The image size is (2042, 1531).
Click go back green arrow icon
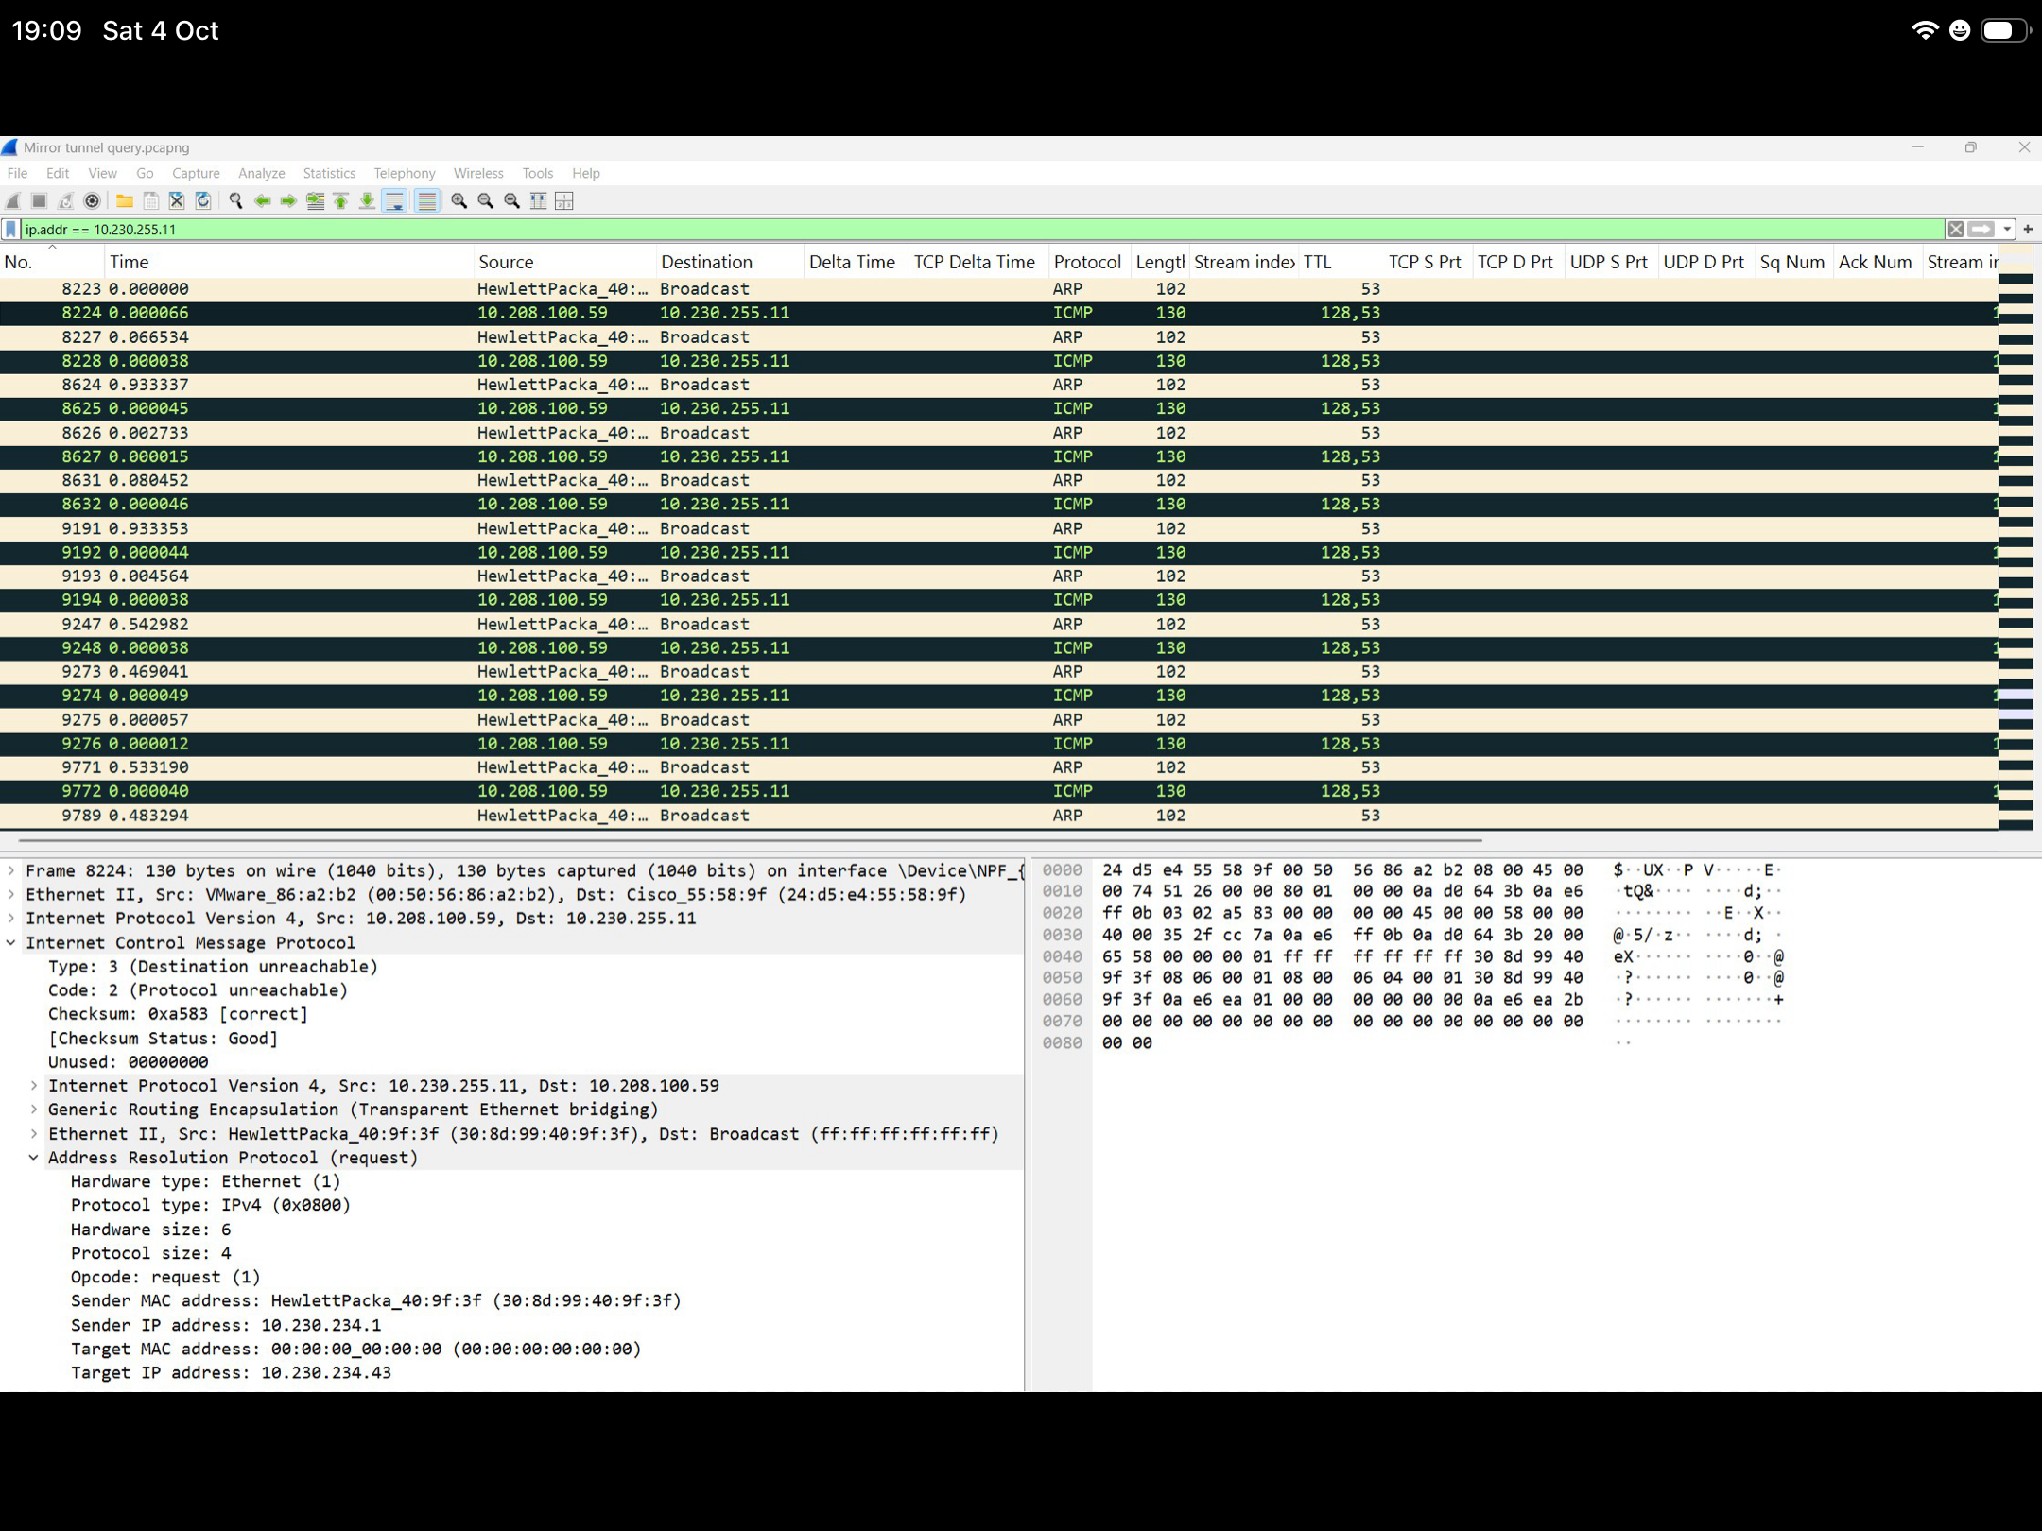click(262, 200)
